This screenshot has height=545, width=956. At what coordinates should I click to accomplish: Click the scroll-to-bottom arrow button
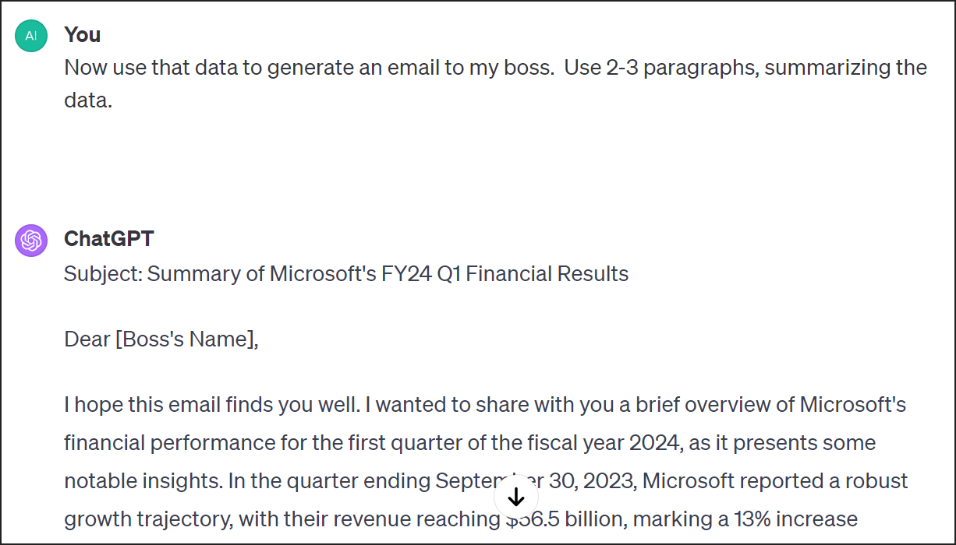[x=516, y=497]
